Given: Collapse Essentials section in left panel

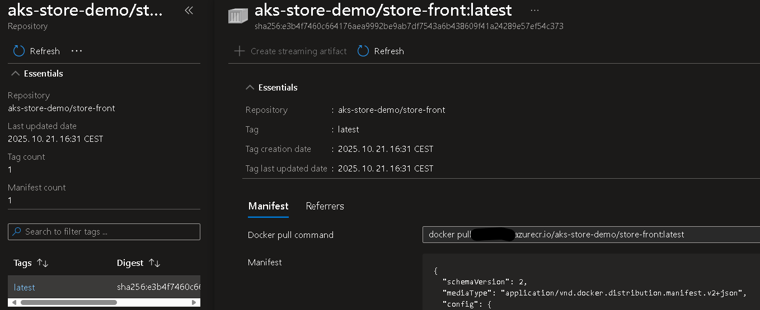Looking at the screenshot, I should click(x=15, y=73).
